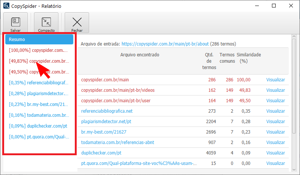This screenshot has width=300, height=175.
Task: Open copyspider.com.br/main link in table
Action: [x=105, y=80]
